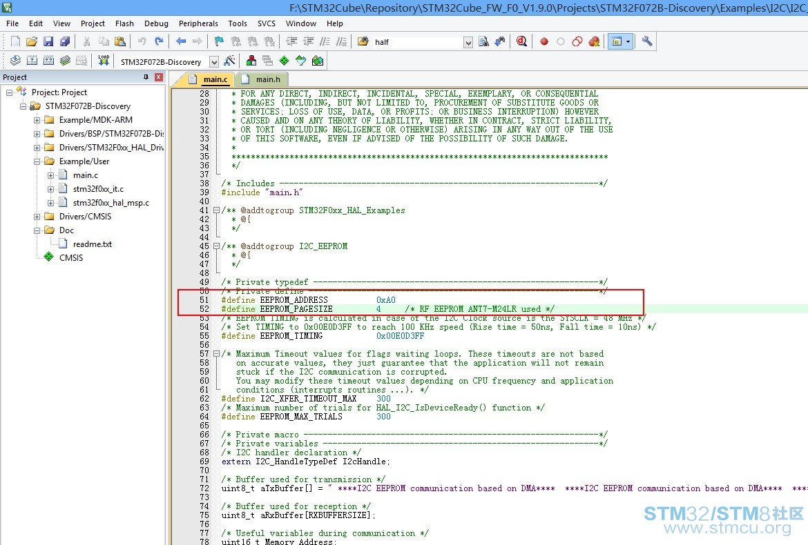Open the File menu
This screenshot has height=545, width=808.
[12, 23]
